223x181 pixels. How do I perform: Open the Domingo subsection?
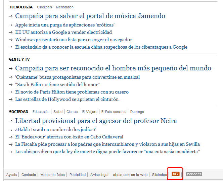(x=137, y=112)
